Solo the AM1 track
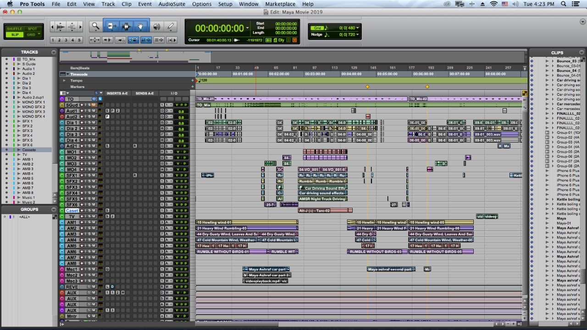587x330 pixels. (x=89, y=222)
